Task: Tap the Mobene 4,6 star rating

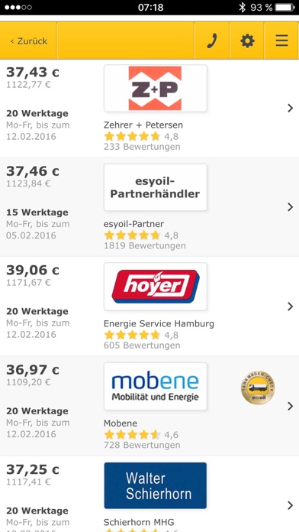Action: (141, 435)
